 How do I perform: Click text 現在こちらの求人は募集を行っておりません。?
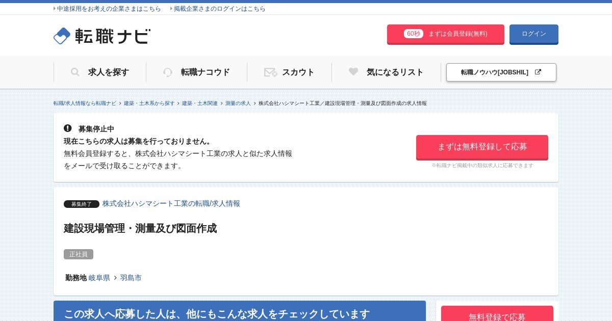pyautogui.click(x=138, y=141)
